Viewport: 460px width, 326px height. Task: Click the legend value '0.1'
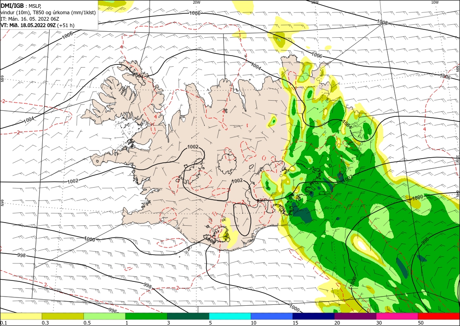[3, 323]
